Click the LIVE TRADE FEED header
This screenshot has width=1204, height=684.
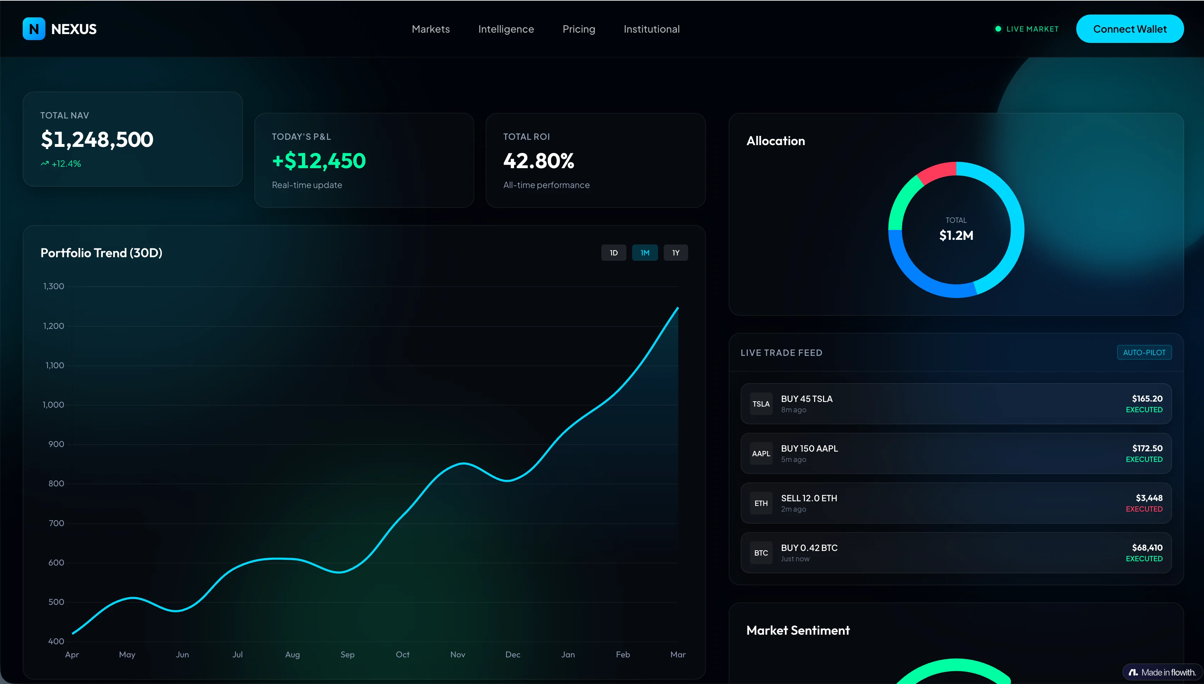tap(781, 353)
